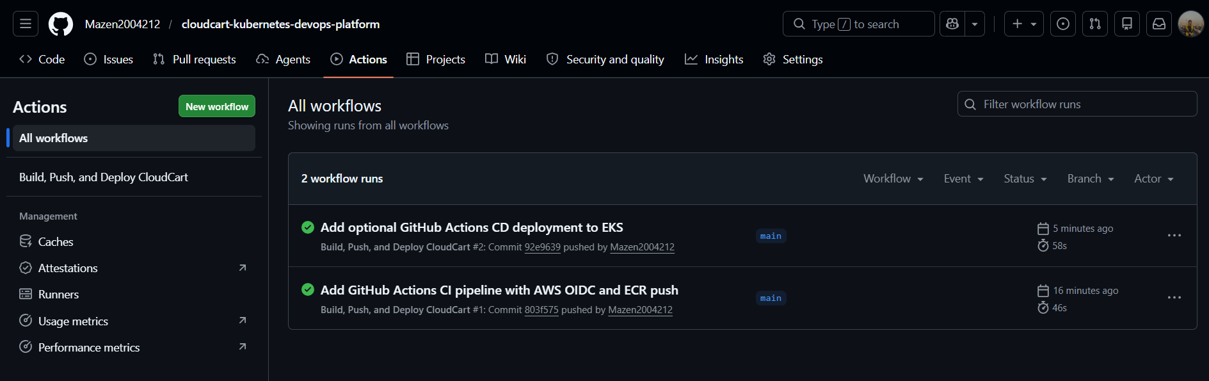1209x381 pixels.
Task: Focus the Filter workflow runs field
Action: (x=1077, y=104)
